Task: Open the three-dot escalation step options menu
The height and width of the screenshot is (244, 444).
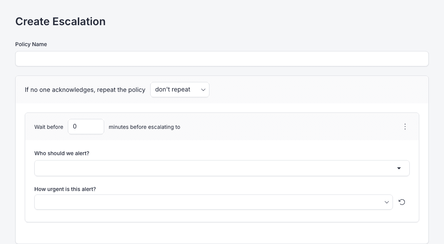Action: (x=405, y=127)
